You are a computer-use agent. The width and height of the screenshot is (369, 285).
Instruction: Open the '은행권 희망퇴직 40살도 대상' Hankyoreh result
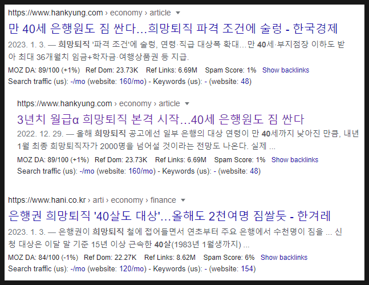tap(169, 216)
